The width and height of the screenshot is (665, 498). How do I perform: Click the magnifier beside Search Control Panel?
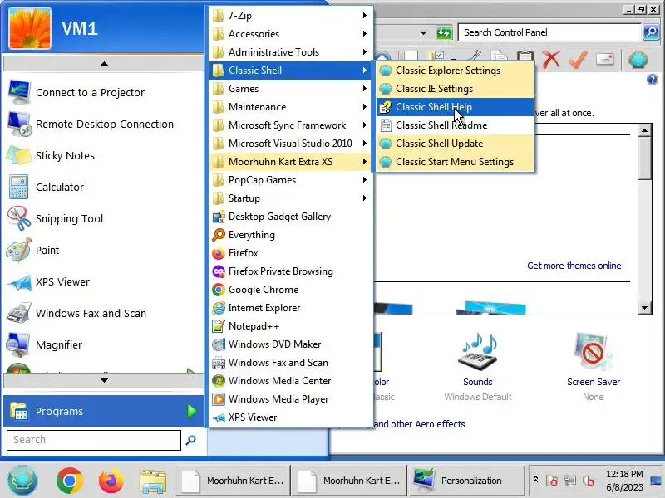pyautogui.click(x=651, y=32)
